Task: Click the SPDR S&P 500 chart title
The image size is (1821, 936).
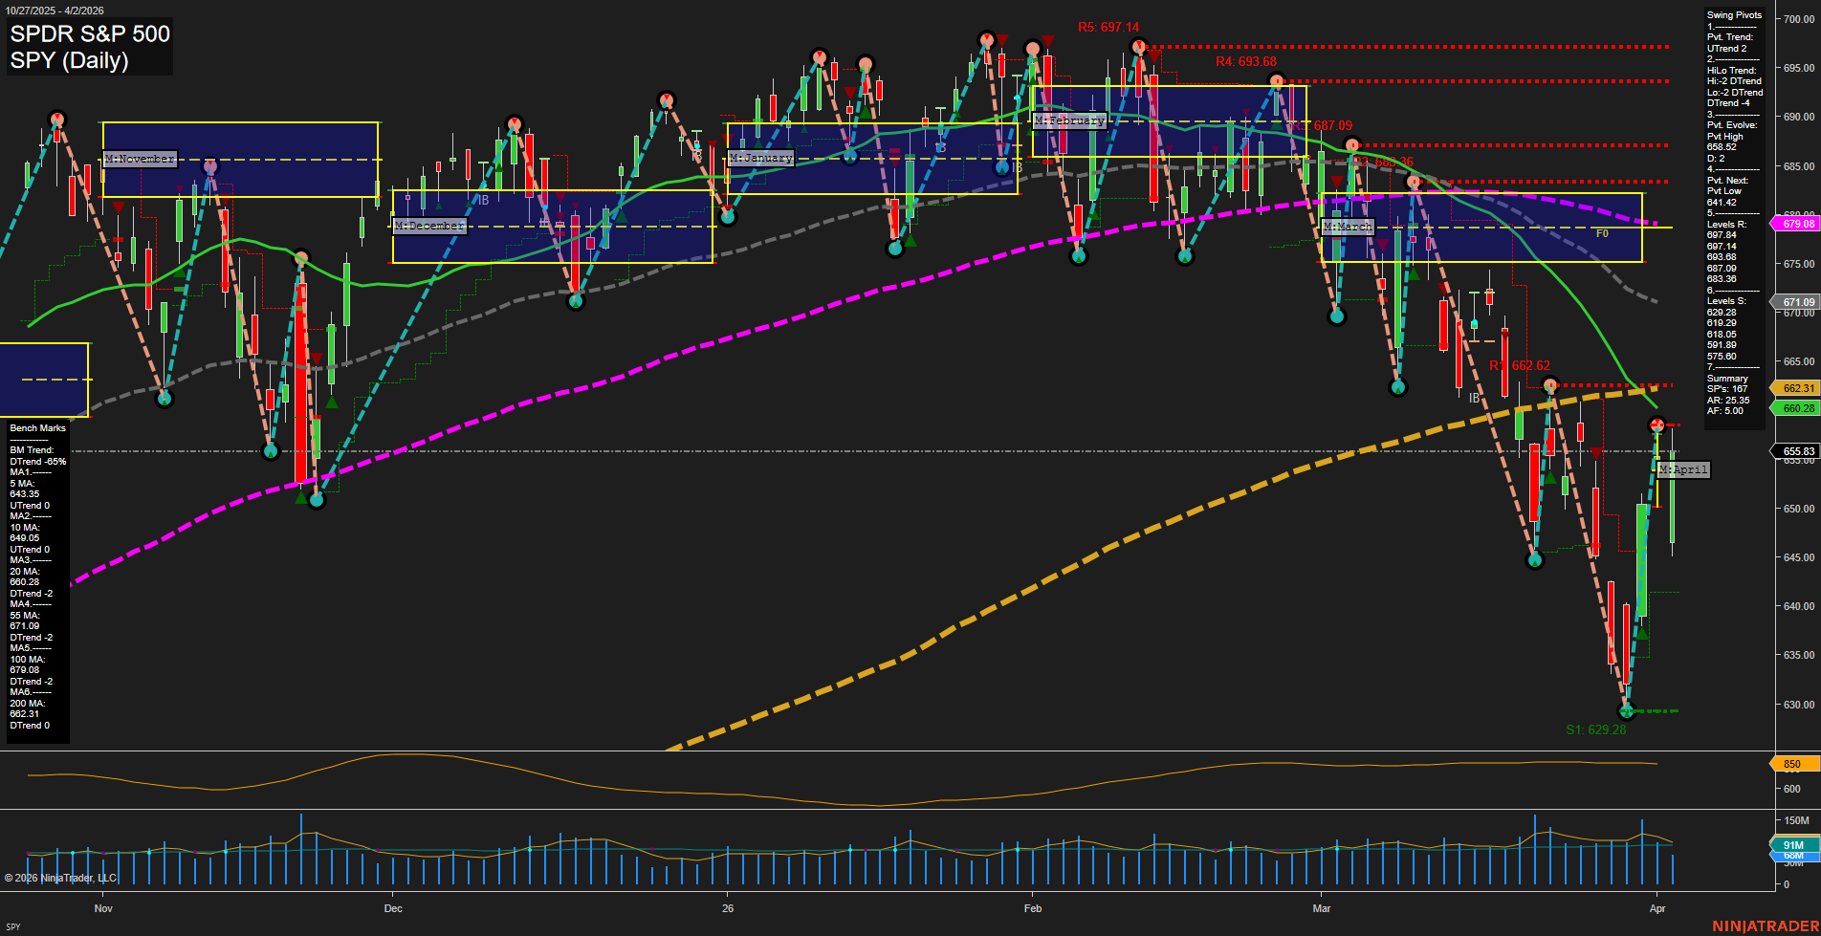Action: tap(90, 34)
